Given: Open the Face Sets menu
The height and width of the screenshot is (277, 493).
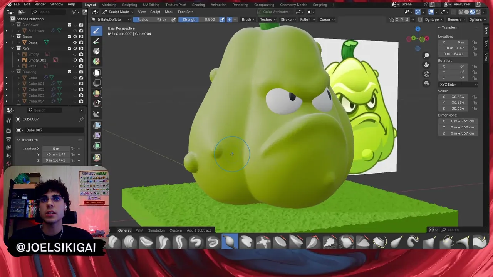Looking at the screenshot, I should point(186,12).
